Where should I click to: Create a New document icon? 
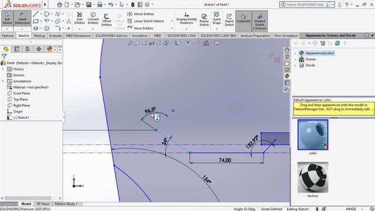coord(67,4)
